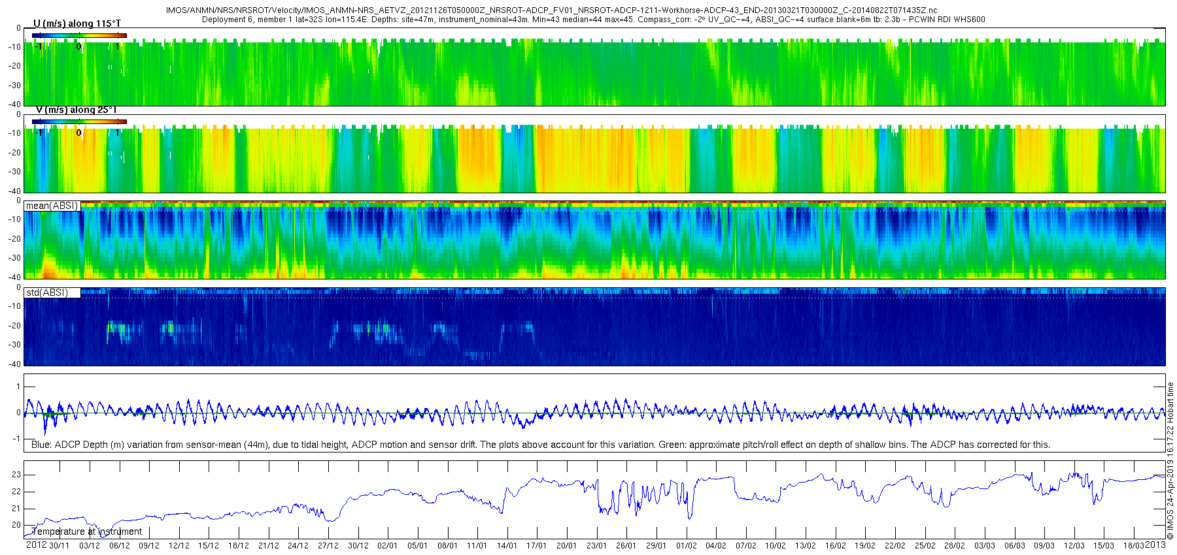
Task: Click the '21/12' date tick label
Action: click(x=268, y=546)
